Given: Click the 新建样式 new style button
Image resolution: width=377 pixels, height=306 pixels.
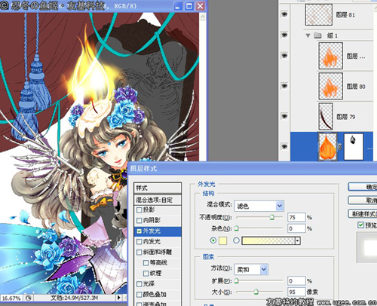Looking at the screenshot, I should 363,214.
